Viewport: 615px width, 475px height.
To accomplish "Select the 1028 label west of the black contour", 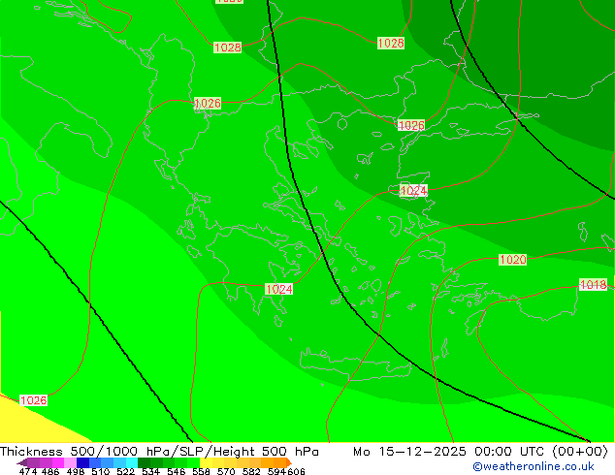I will pos(228,47).
